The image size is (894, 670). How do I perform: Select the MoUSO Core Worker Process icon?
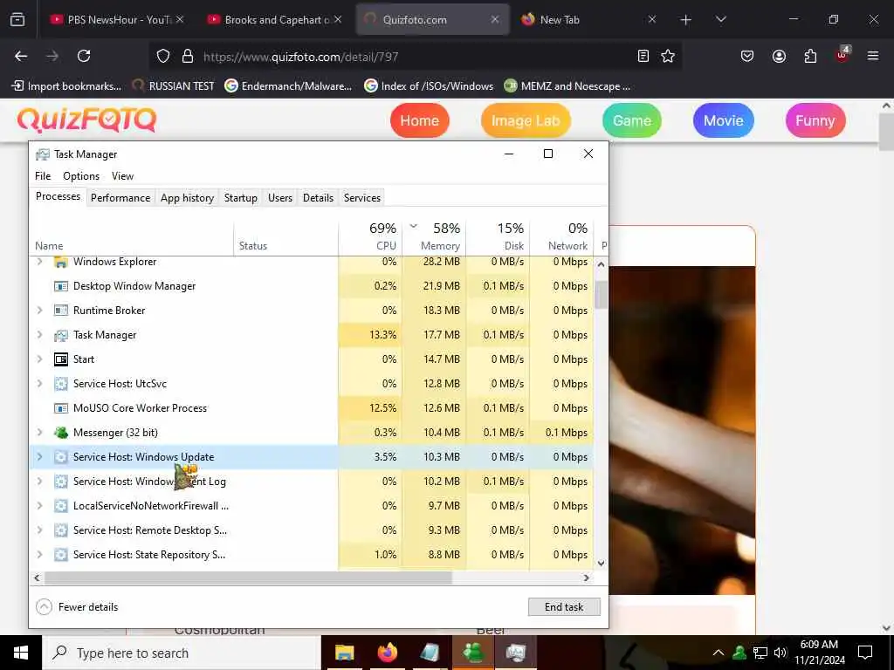point(61,408)
